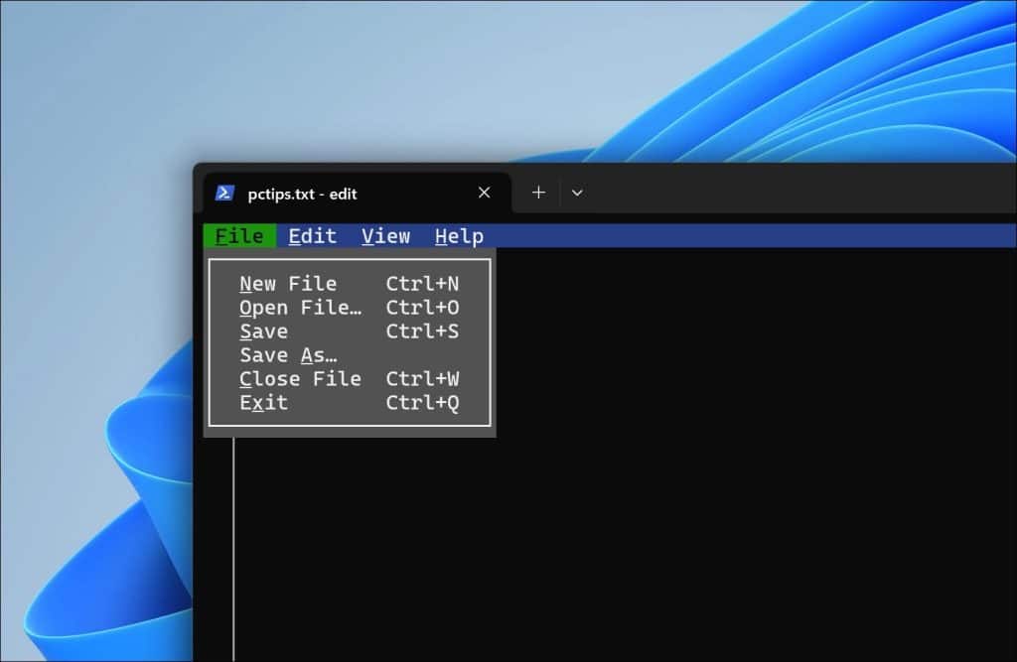Open the View menu
The height and width of the screenshot is (662, 1017).
pos(386,236)
